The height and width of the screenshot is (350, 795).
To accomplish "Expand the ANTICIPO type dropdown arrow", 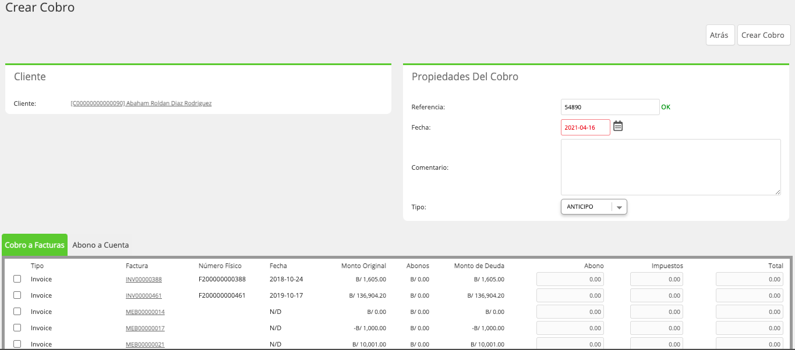I will click(x=619, y=208).
